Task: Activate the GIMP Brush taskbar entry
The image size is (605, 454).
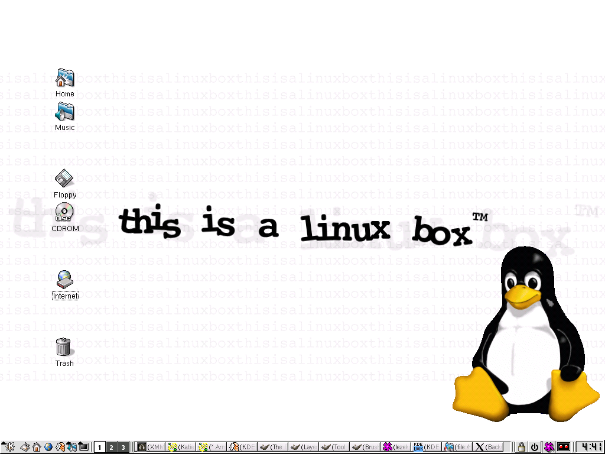Action: (x=365, y=447)
